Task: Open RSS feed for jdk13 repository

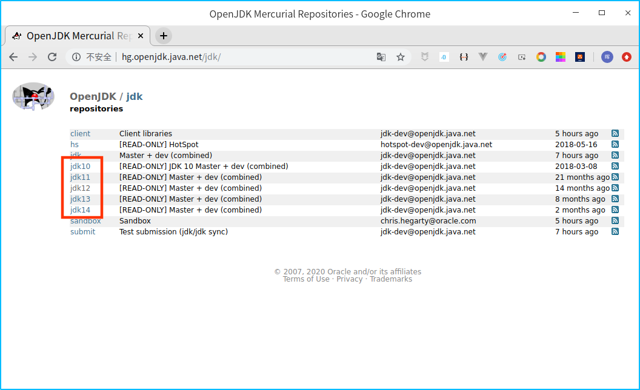Action: (615, 199)
